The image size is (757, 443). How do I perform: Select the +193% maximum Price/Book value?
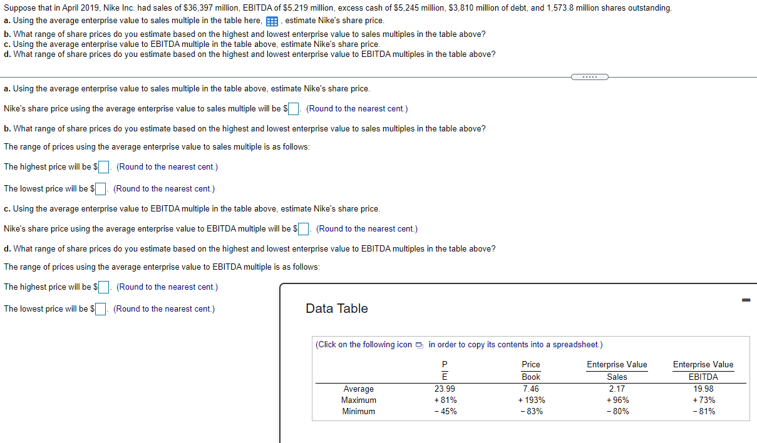530,400
